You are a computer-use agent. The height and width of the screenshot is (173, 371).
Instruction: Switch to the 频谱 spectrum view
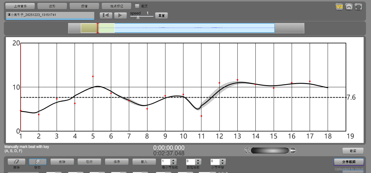coord(84,6)
